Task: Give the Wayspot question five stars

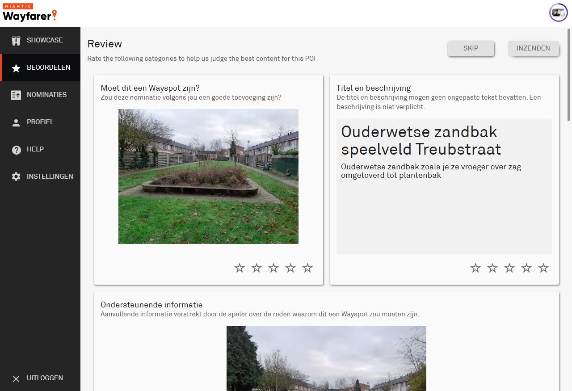Action: pyautogui.click(x=307, y=268)
